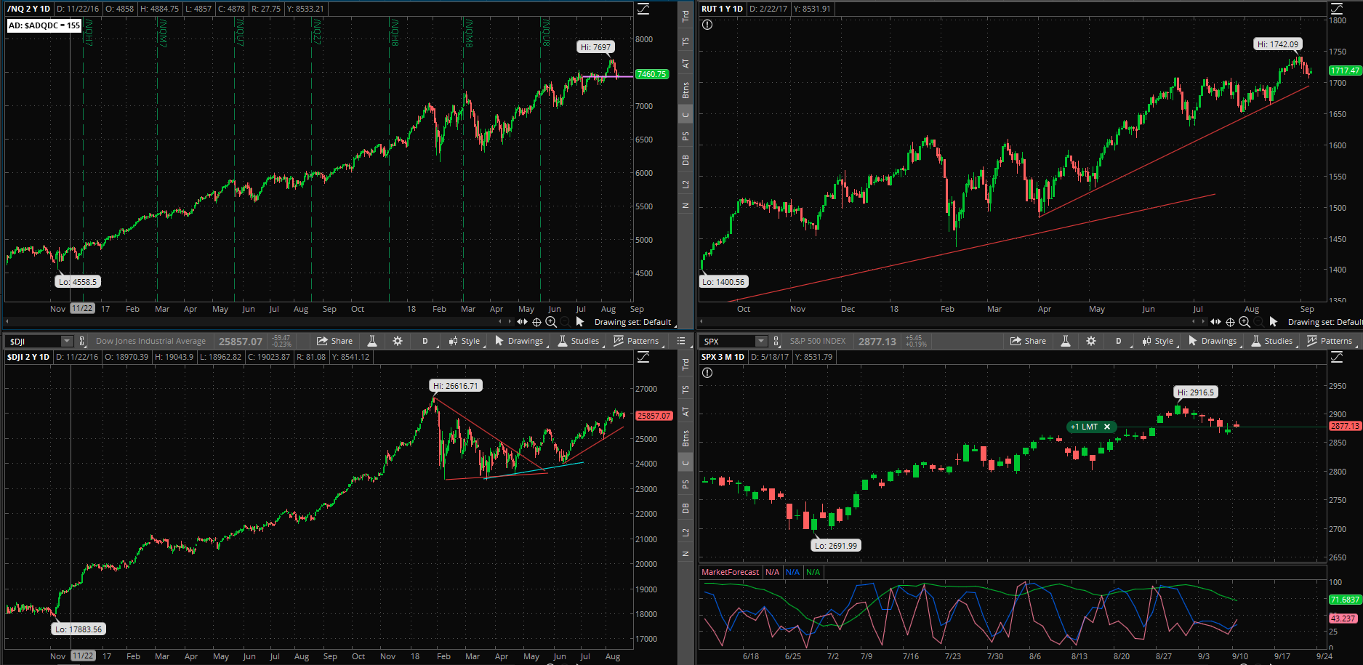The image size is (1363, 665).
Task: Expand time axis icon in /NQ chart
Action: tap(522, 322)
